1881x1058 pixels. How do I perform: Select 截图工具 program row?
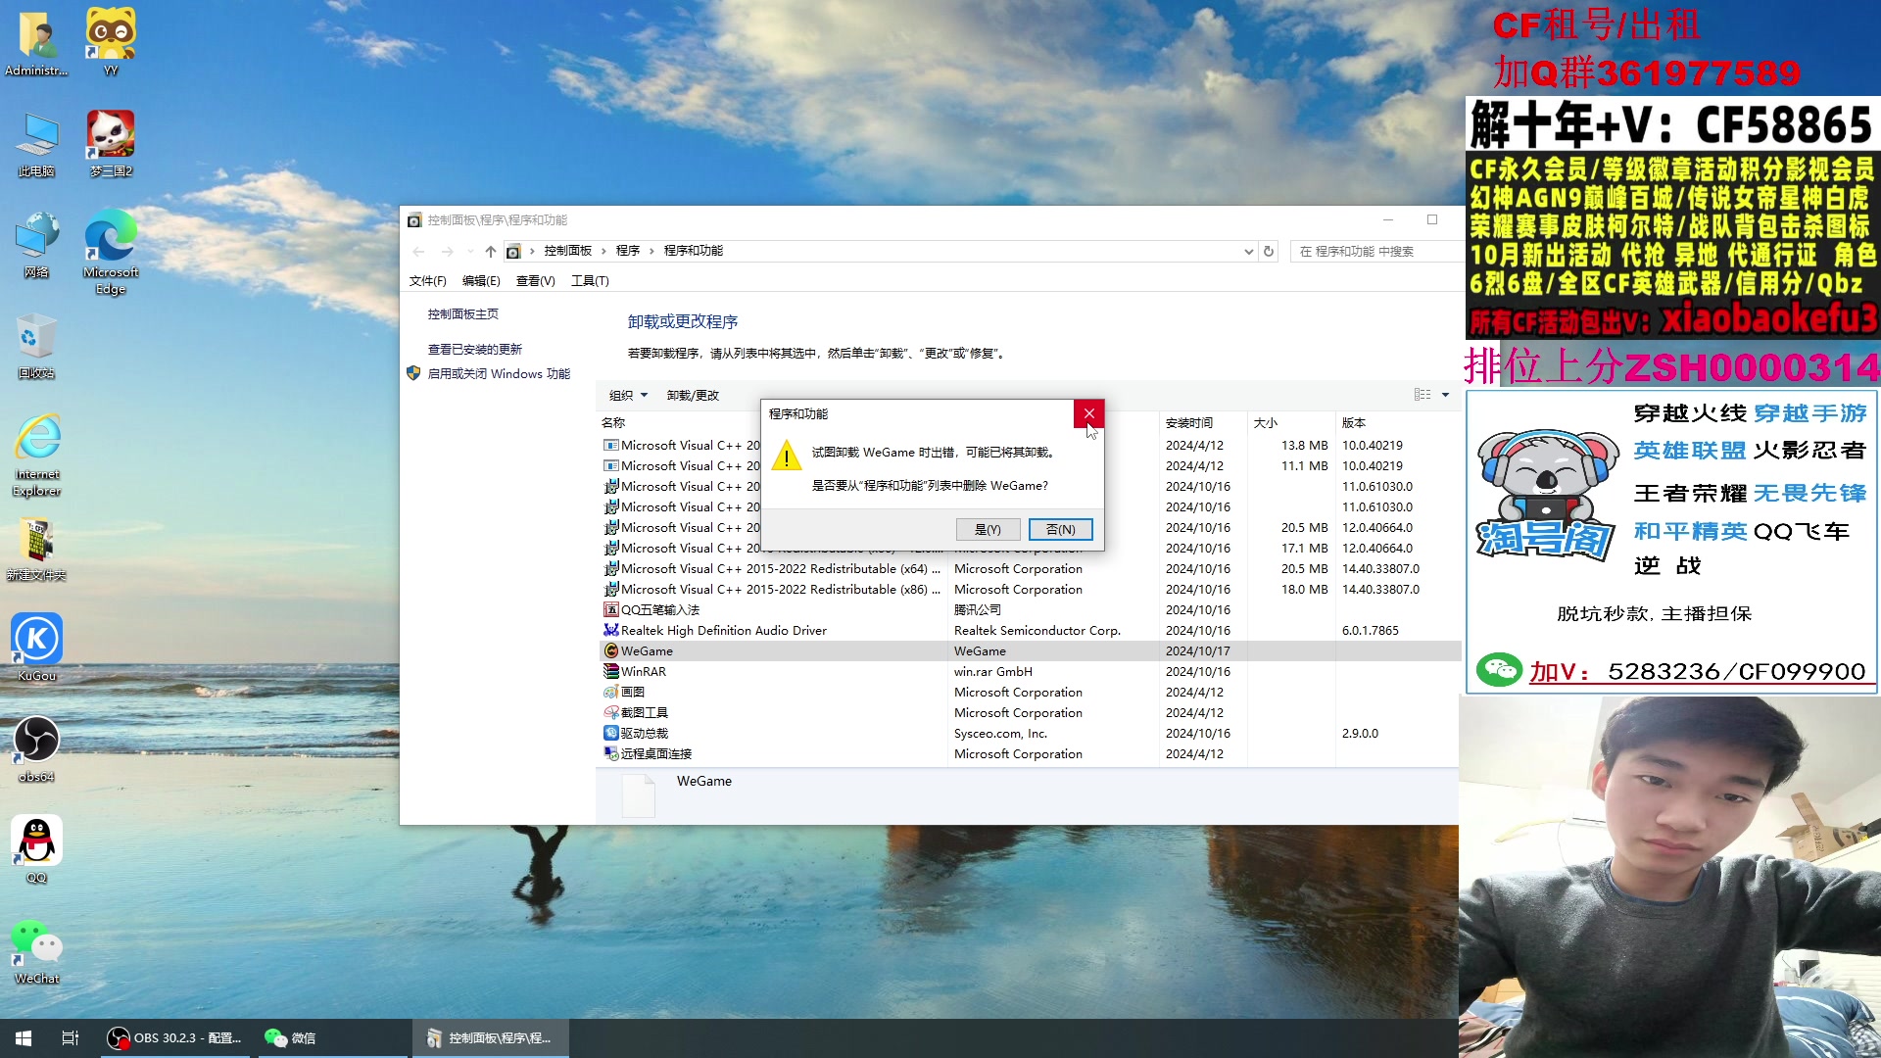coord(1030,713)
